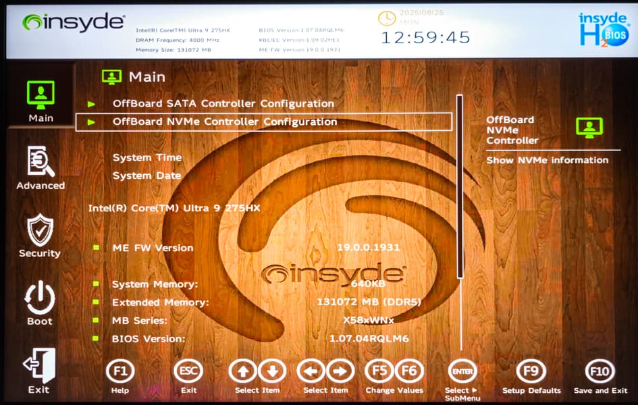The width and height of the screenshot is (638, 405).
Task: Click the Insyde H2O BIOS logo
Action: (x=604, y=29)
